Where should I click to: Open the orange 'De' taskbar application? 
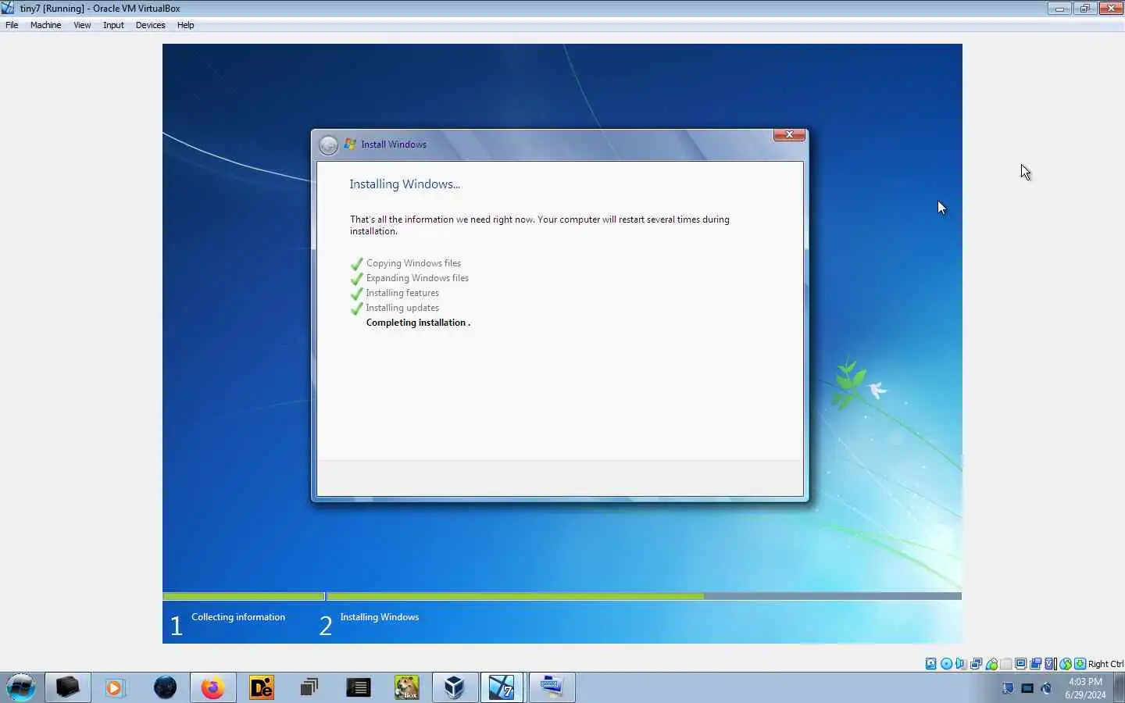tap(261, 687)
